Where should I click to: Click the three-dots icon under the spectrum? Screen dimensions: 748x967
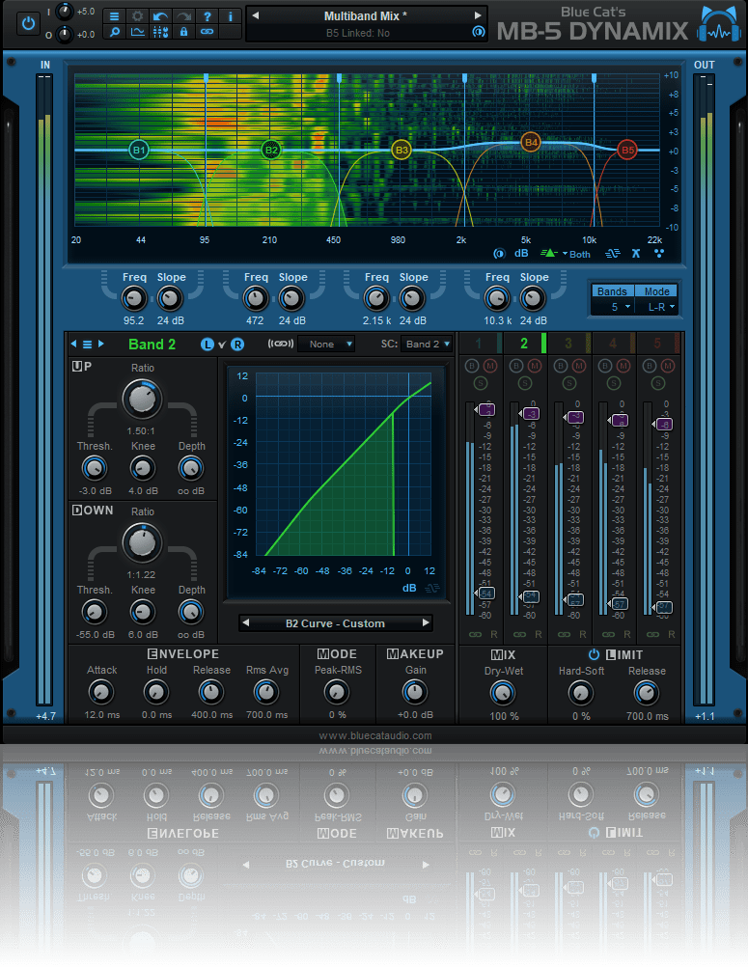click(659, 254)
